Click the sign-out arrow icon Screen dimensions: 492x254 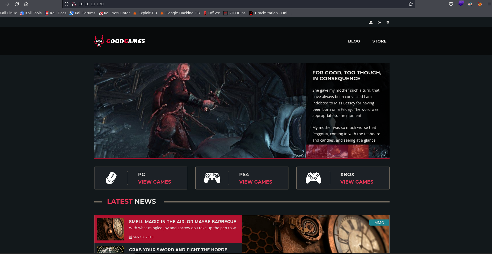(x=379, y=22)
